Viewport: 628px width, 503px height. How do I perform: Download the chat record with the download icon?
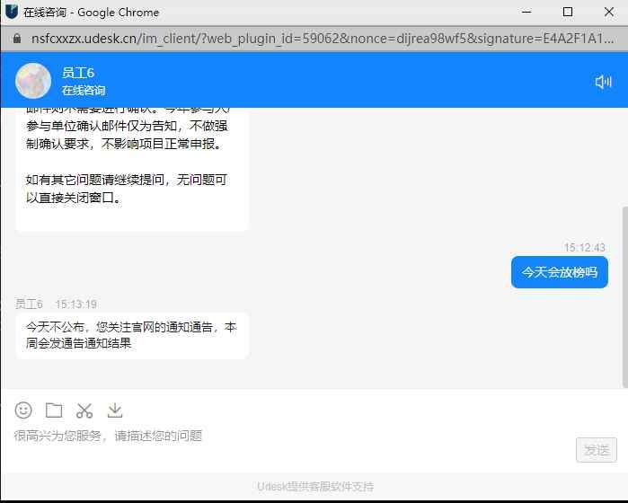point(115,410)
